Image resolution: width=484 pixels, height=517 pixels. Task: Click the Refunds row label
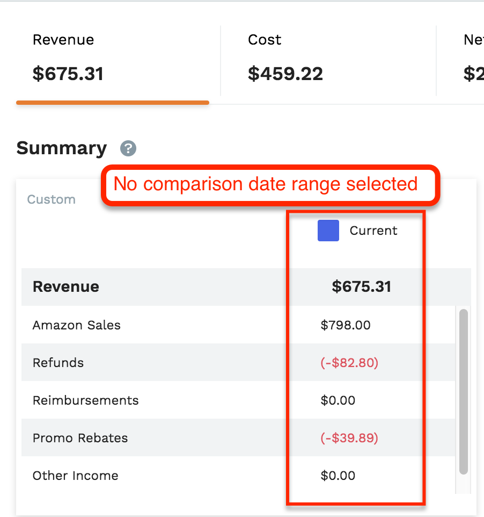[x=58, y=363]
